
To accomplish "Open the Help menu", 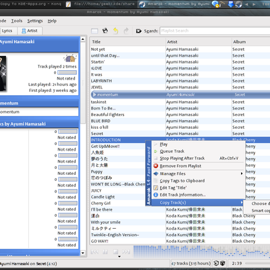I will click(52, 21).
